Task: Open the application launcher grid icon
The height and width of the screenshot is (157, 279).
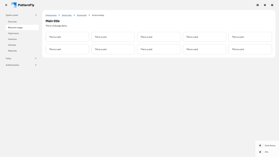Action: [x=257, y=5]
